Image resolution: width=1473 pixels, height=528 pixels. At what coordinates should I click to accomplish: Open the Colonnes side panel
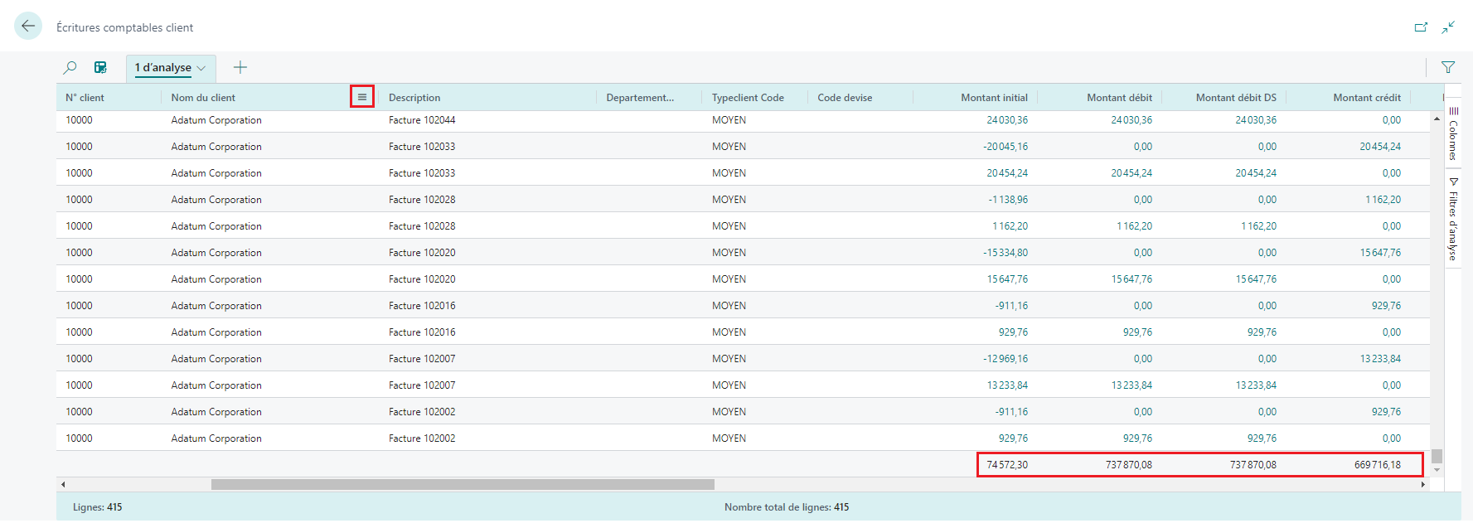[1453, 133]
